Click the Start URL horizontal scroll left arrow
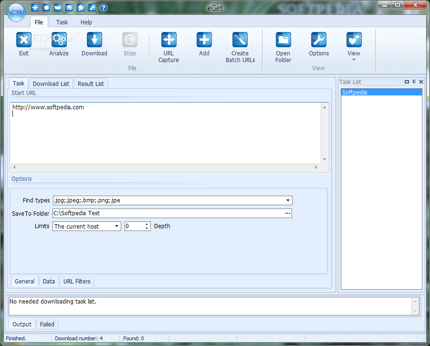 (14, 167)
